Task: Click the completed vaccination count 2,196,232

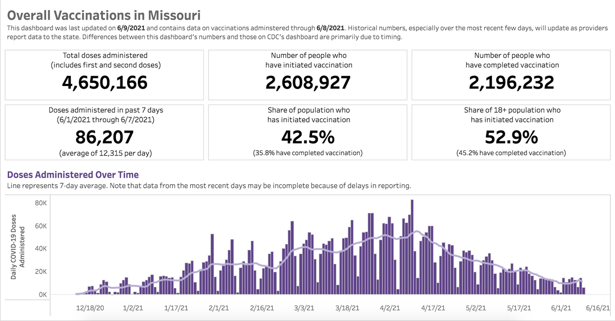Action: (511, 82)
